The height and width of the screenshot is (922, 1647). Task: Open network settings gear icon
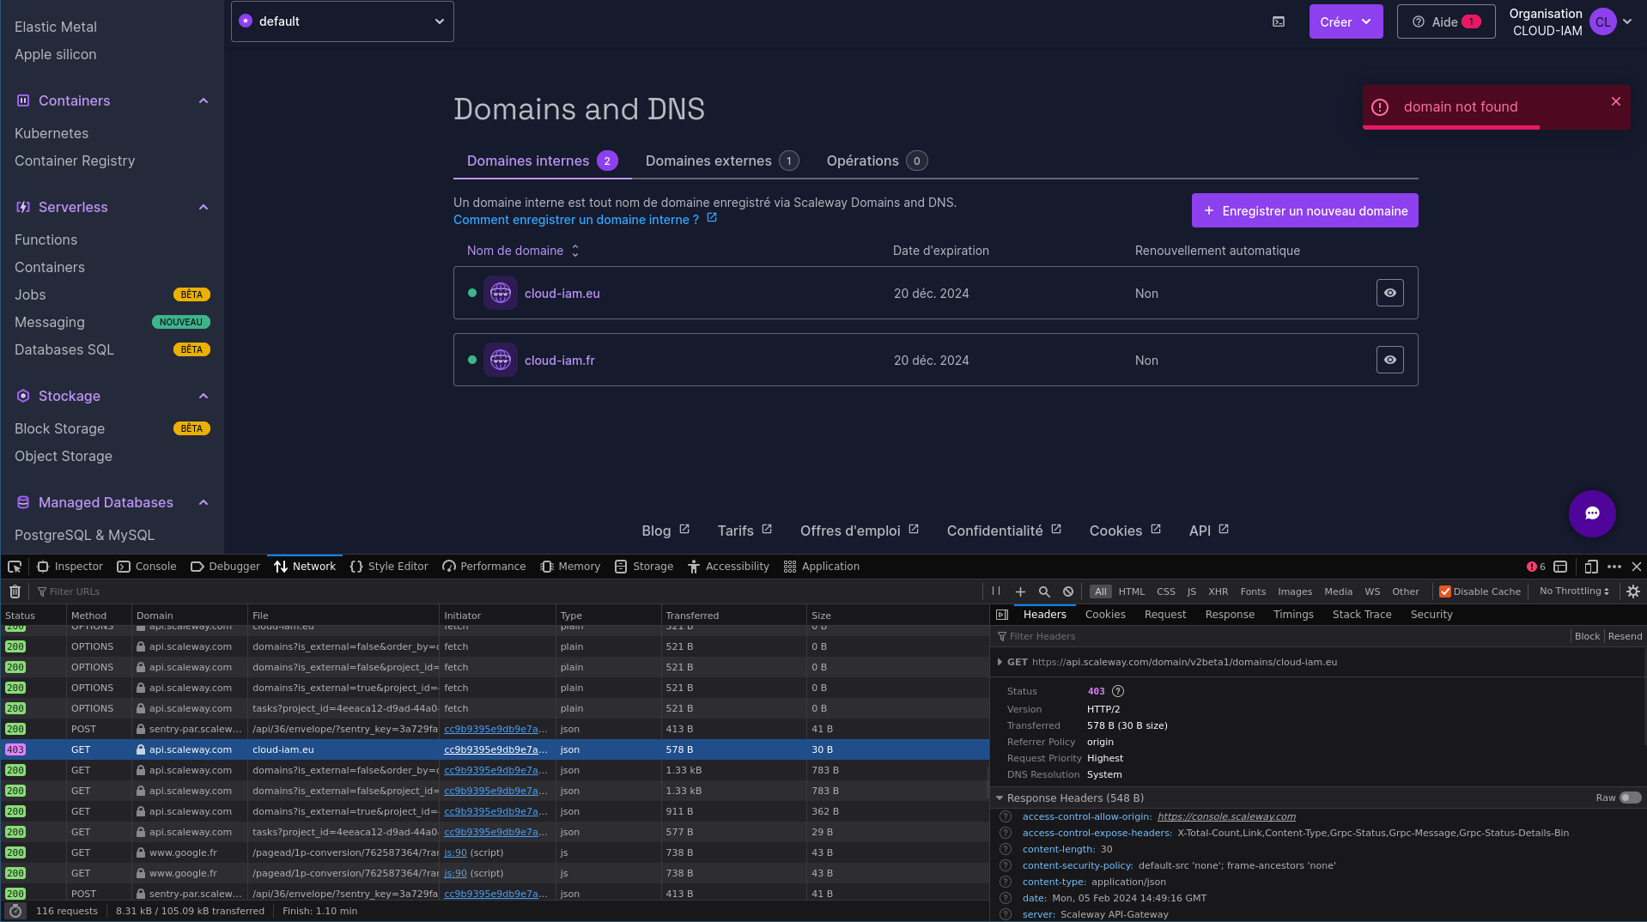pyautogui.click(x=1633, y=591)
